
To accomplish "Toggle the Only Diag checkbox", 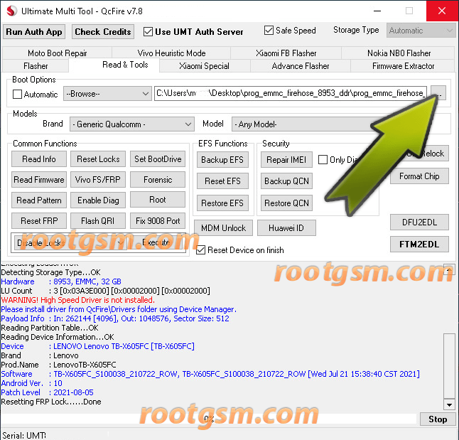I will (x=323, y=160).
